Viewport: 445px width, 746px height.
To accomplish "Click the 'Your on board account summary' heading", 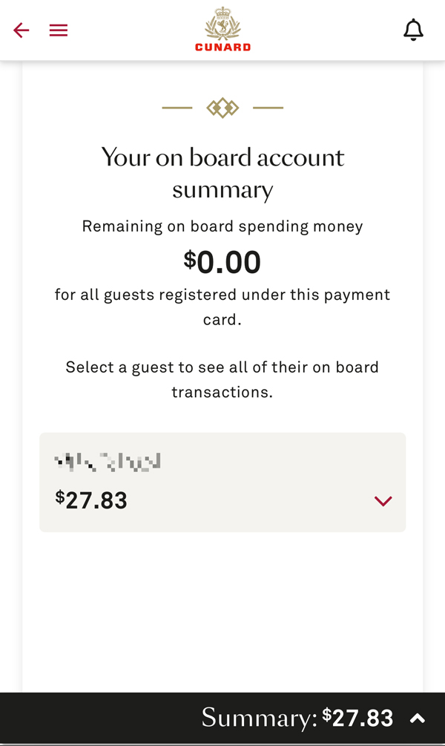I will (x=222, y=174).
